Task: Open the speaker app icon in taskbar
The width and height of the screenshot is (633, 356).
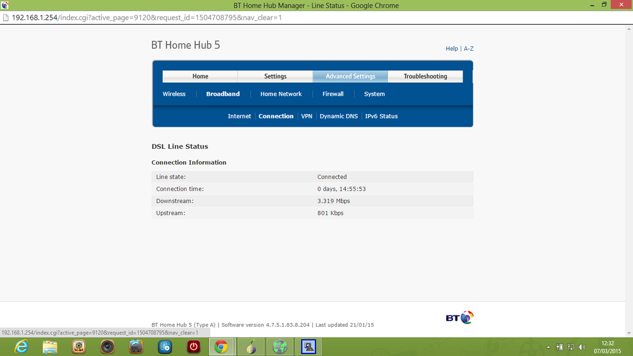Action: click(107, 346)
